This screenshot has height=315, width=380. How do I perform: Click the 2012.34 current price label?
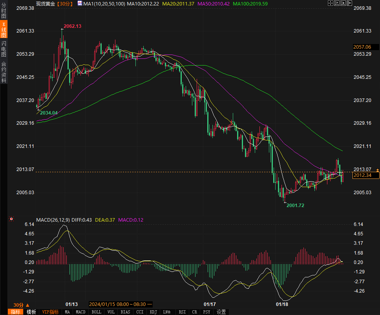click(x=362, y=175)
